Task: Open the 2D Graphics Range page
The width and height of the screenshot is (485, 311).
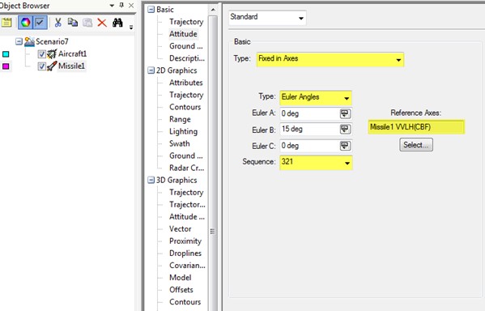Action: pyautogui.click(x=180, y=119)
